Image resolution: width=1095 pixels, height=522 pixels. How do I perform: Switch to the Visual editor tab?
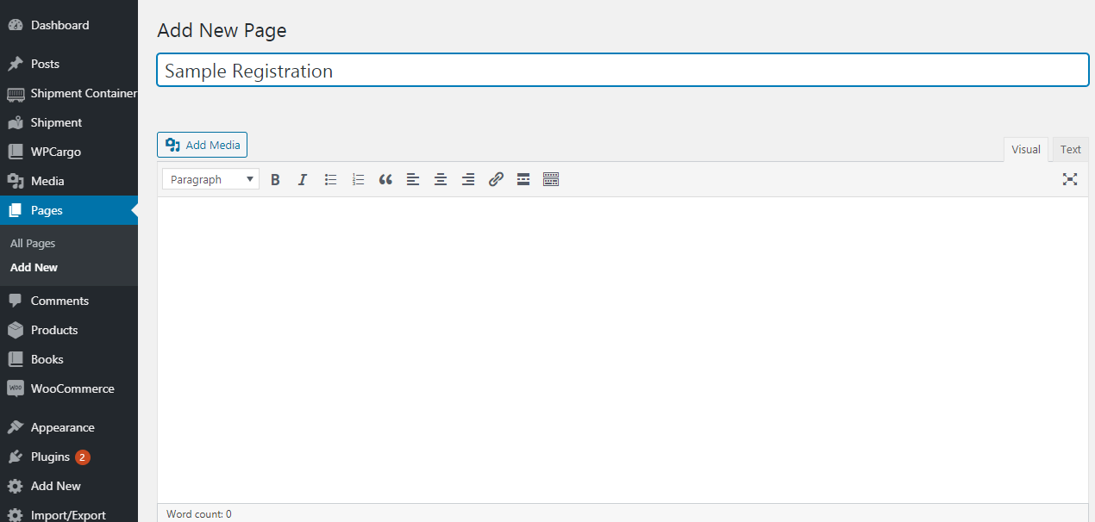1025,149
